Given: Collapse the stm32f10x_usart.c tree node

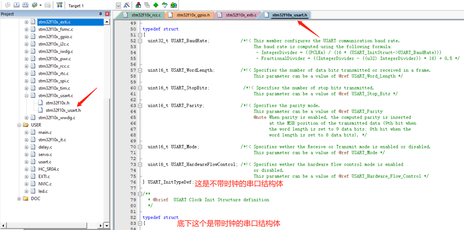Looking at the screenshot, I should coord(27,96).
